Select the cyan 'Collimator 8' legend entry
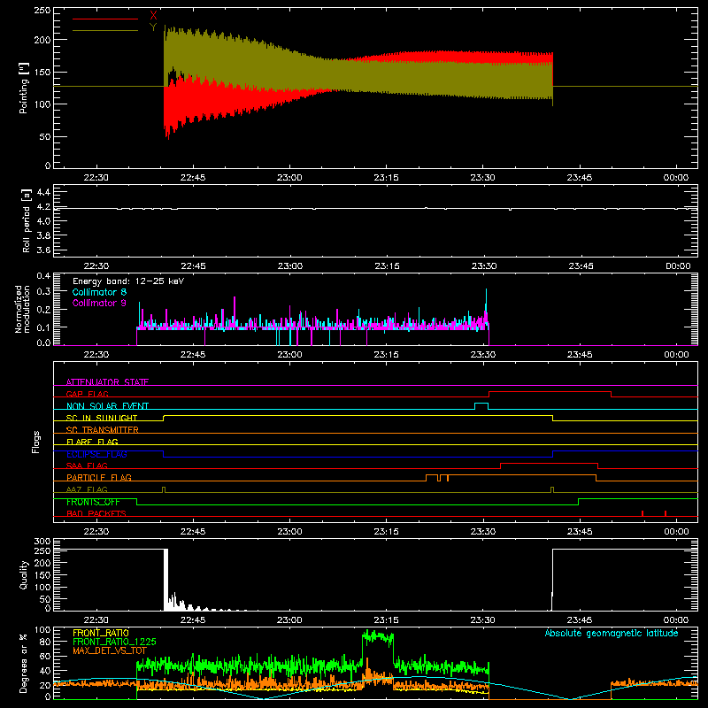 pos(99,292)
